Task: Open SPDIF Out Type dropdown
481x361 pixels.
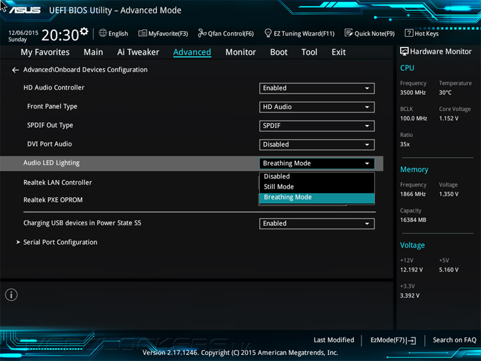Action: [317, 126]
